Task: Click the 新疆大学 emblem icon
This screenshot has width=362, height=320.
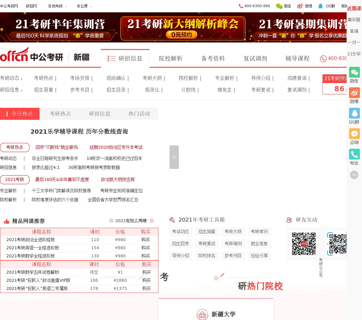Action: [x=202, y=315]
